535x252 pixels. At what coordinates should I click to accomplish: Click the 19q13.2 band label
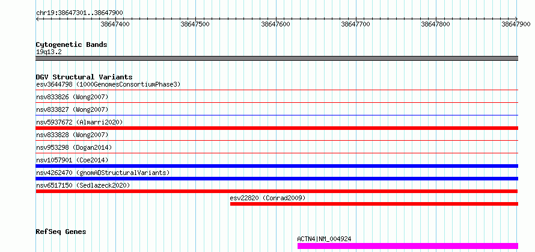pyautogui.click(x=49, y=52)
